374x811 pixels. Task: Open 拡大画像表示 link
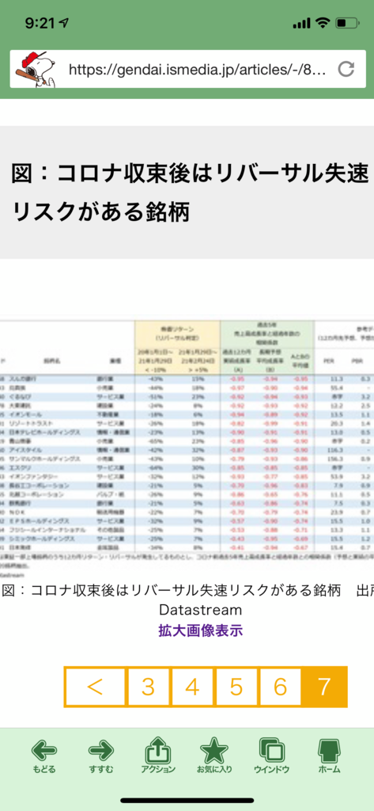(200, 630)
